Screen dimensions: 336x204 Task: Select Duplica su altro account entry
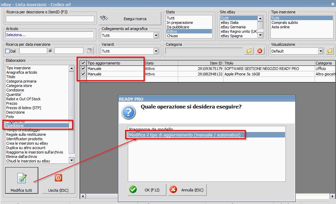37,148
